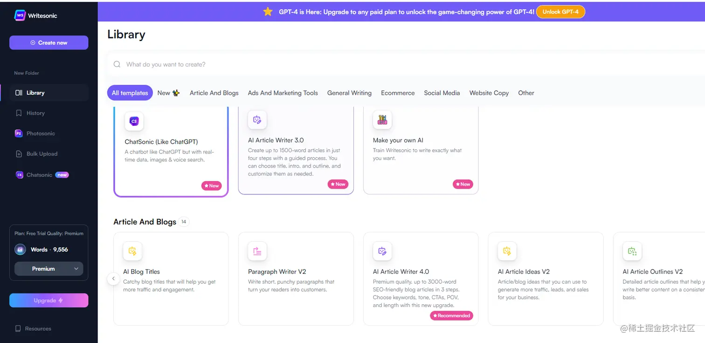Click the ChatSonic card icon
705x343 pixels.
(x=134, y=121)
